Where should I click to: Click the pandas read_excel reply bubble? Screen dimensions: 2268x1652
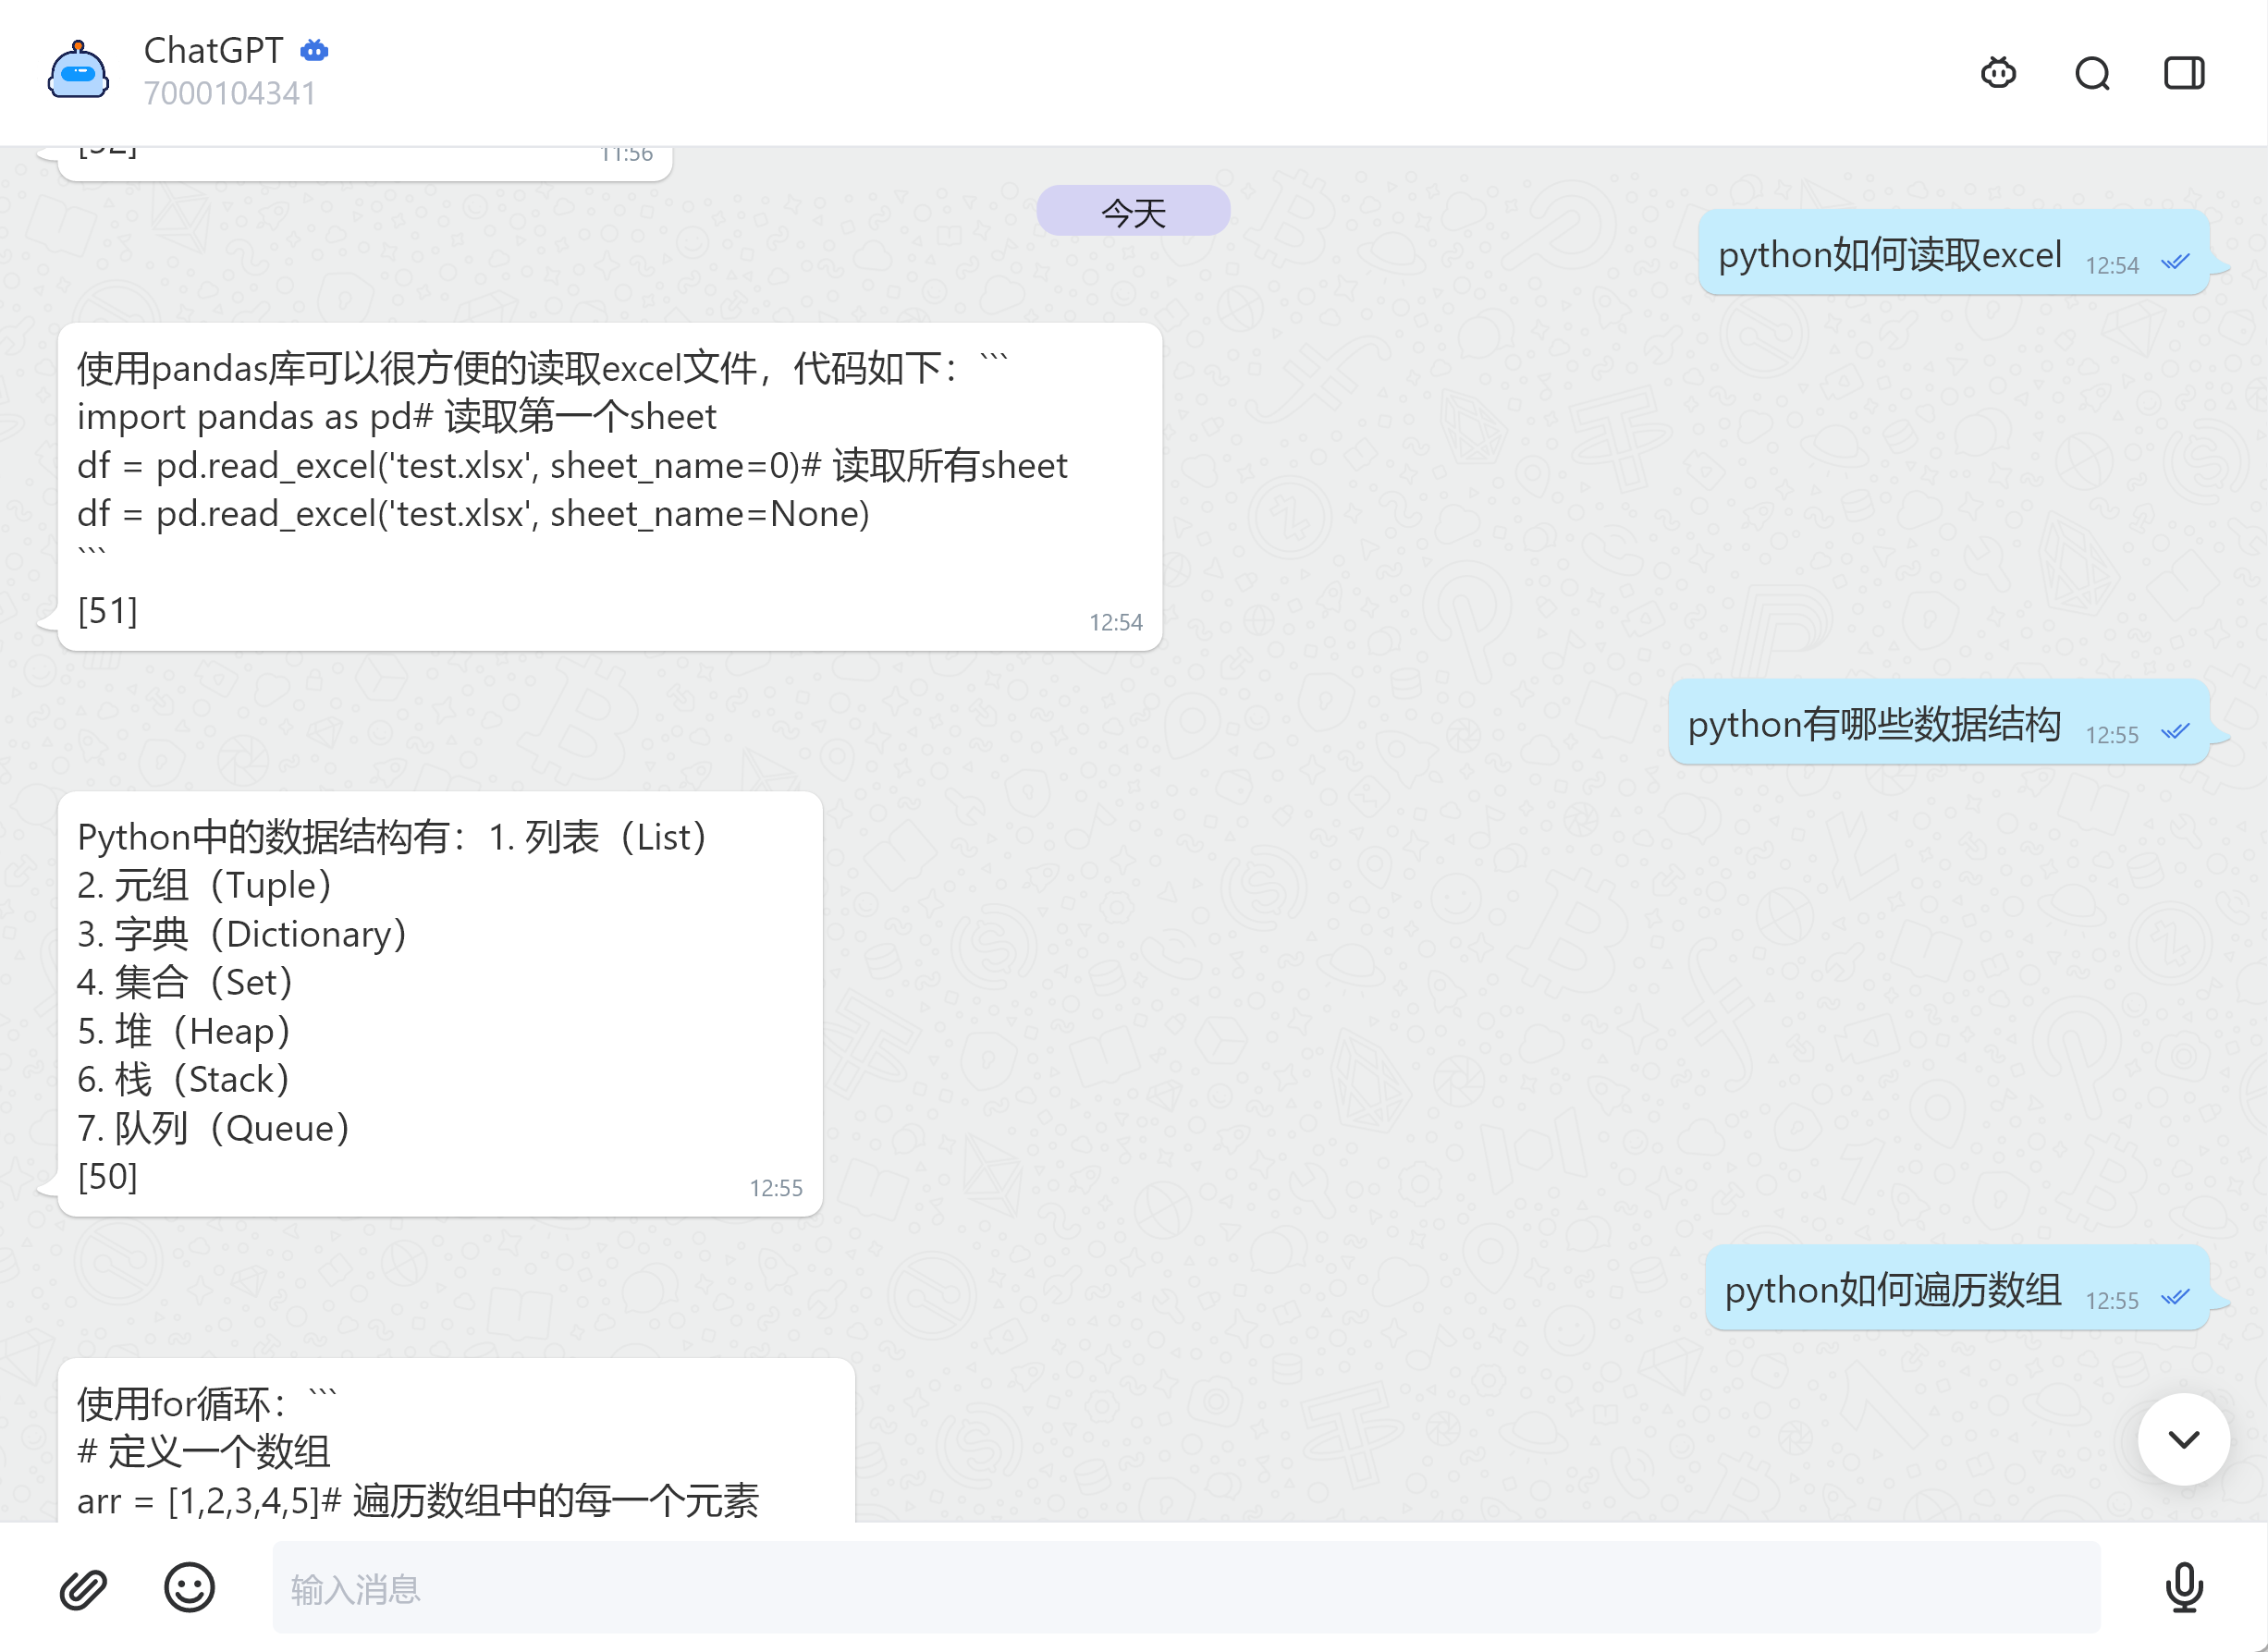[x=609, y=488]
